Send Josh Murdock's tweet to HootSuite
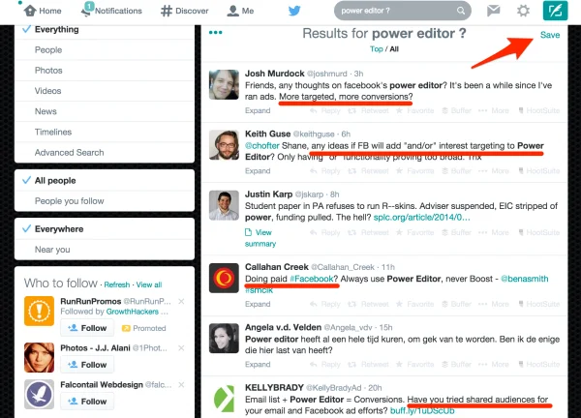Viewport: 581px width, 418px height. pyautogui.click(x=538, y=110)
